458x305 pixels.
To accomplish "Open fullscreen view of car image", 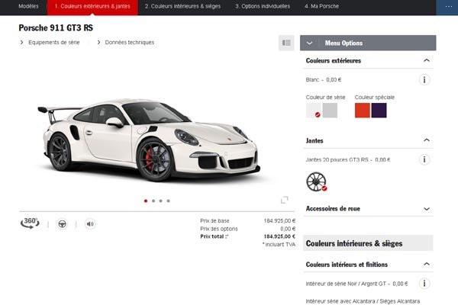I will pyautogui.click(x=284, y=200).
